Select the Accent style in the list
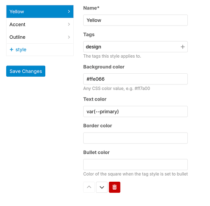 pyautogui.click(x=40, y=24)
